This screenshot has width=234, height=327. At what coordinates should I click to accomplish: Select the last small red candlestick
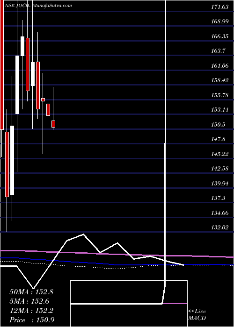pyautogui.click(x=53, y=124)
